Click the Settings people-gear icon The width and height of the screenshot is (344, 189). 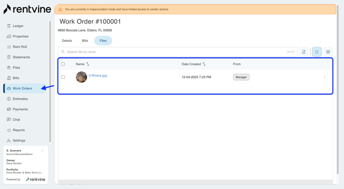tap(9, 141)
